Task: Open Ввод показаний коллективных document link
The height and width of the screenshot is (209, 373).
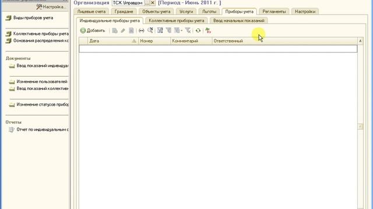Action: coord(43,88)
